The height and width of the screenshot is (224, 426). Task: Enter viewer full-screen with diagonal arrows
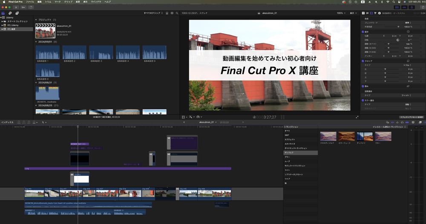tap(357, 117)
